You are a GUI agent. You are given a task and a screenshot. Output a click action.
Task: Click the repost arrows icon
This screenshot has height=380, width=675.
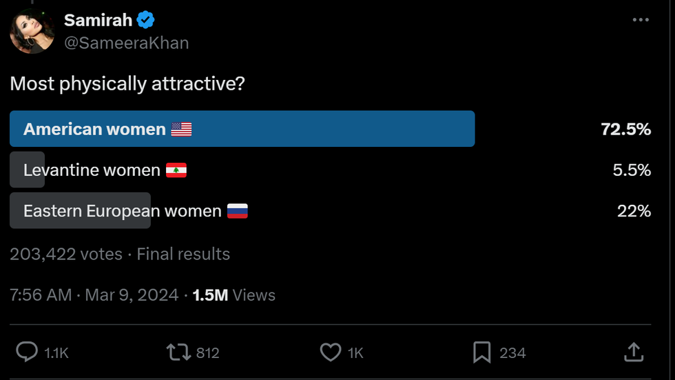point(178,352)
